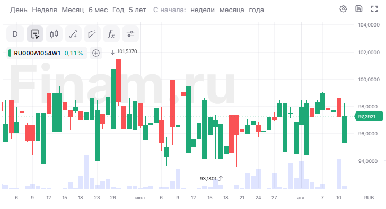This screenshot has height=209, width=386.
Task: Select Месяц period range
Action: pyautogui.click(x=73, y=10)
